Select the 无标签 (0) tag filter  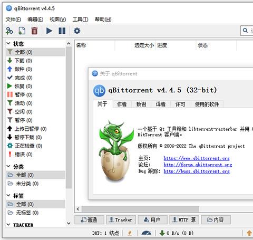[36, 213]
